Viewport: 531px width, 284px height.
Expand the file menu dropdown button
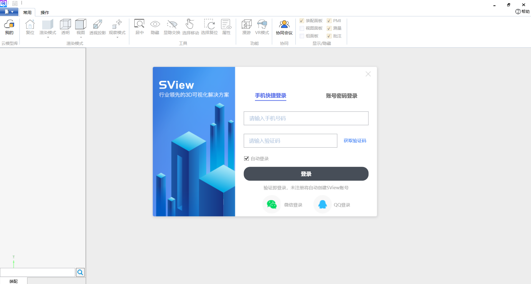coord(9,12)
